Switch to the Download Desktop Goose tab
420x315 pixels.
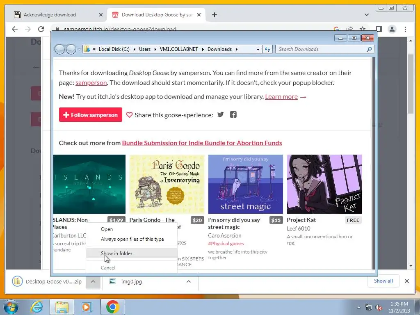(156, 15)
